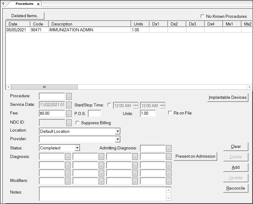Open the NDC ID lookup ellipsis button

(69, 123)
